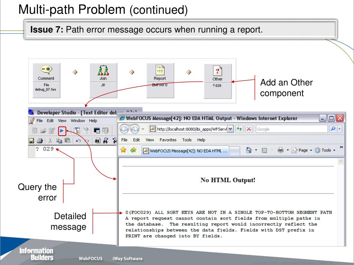354x265 pixels.
Task: Click the Open folder icon in Developer Studio
Action: pyautogui.click(x=43, y=130)
